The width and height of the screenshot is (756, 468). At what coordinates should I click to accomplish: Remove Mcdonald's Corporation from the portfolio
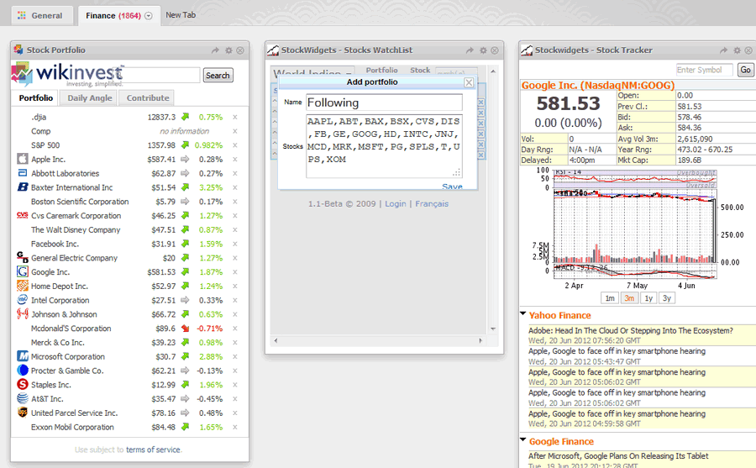pyautogui.click(x=235, y=329)
